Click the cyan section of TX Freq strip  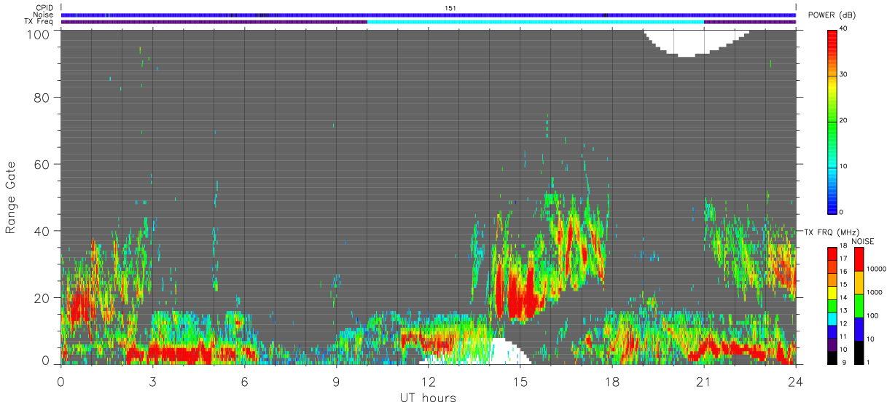(536, 22)
